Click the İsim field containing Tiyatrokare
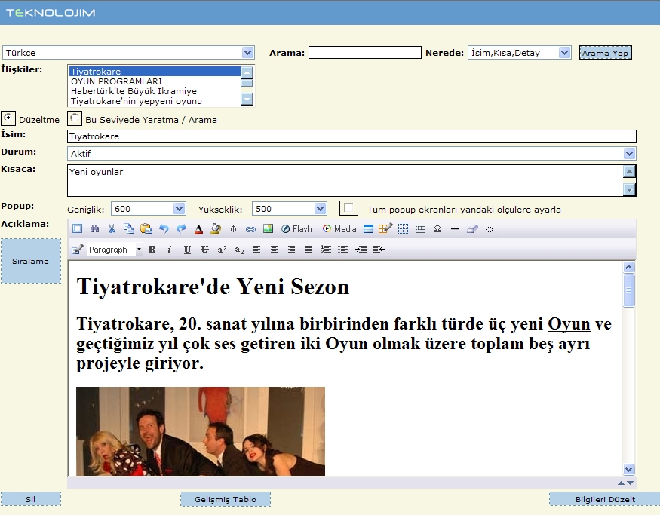The width and height of the screenshot is (660, 515). pos(351,136)
